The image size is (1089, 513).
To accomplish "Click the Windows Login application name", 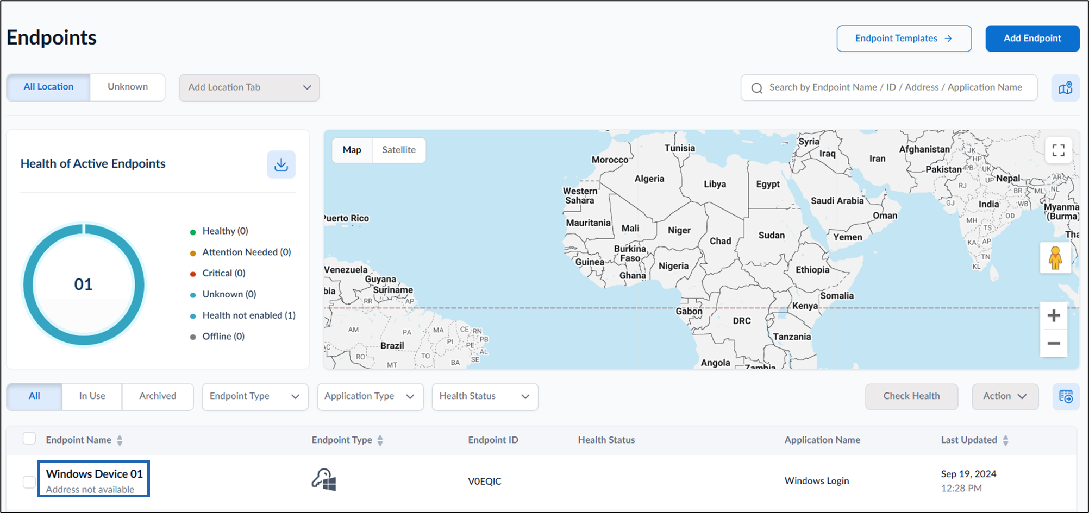I will click(x=817, y=481).
